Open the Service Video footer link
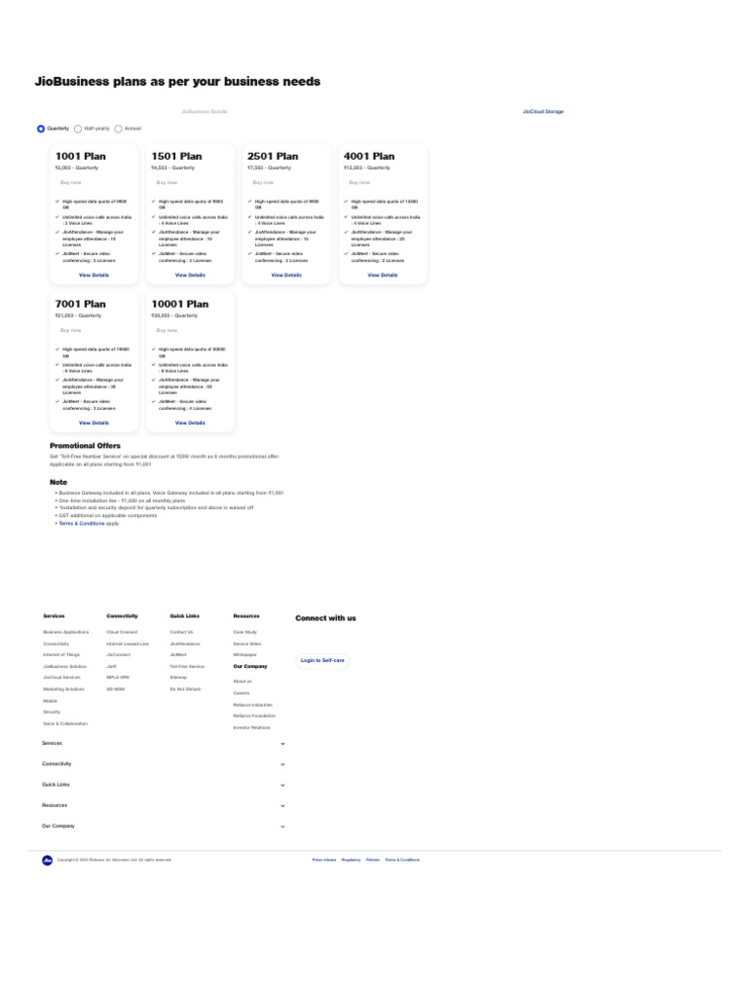This screenshot has height=997, width=748. [x=246, y=644]
